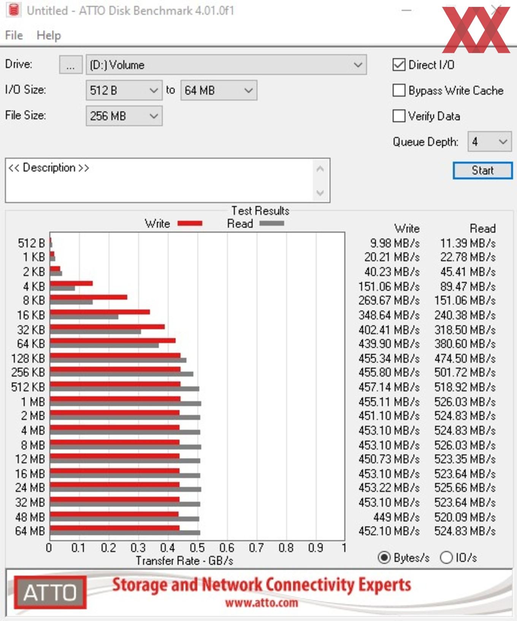517x621 pixels.
Task: Click the red Write legend swatch
Action: [x=190, y=223]
